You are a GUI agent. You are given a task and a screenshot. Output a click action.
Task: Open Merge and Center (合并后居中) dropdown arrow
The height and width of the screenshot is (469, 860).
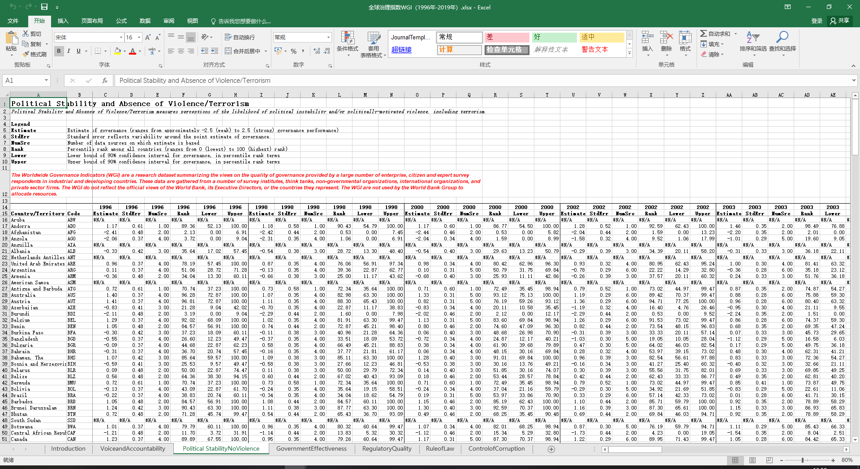(266, 51)
